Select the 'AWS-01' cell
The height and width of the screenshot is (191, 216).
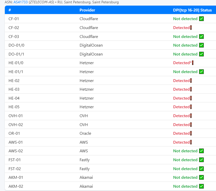click(16, 142)
